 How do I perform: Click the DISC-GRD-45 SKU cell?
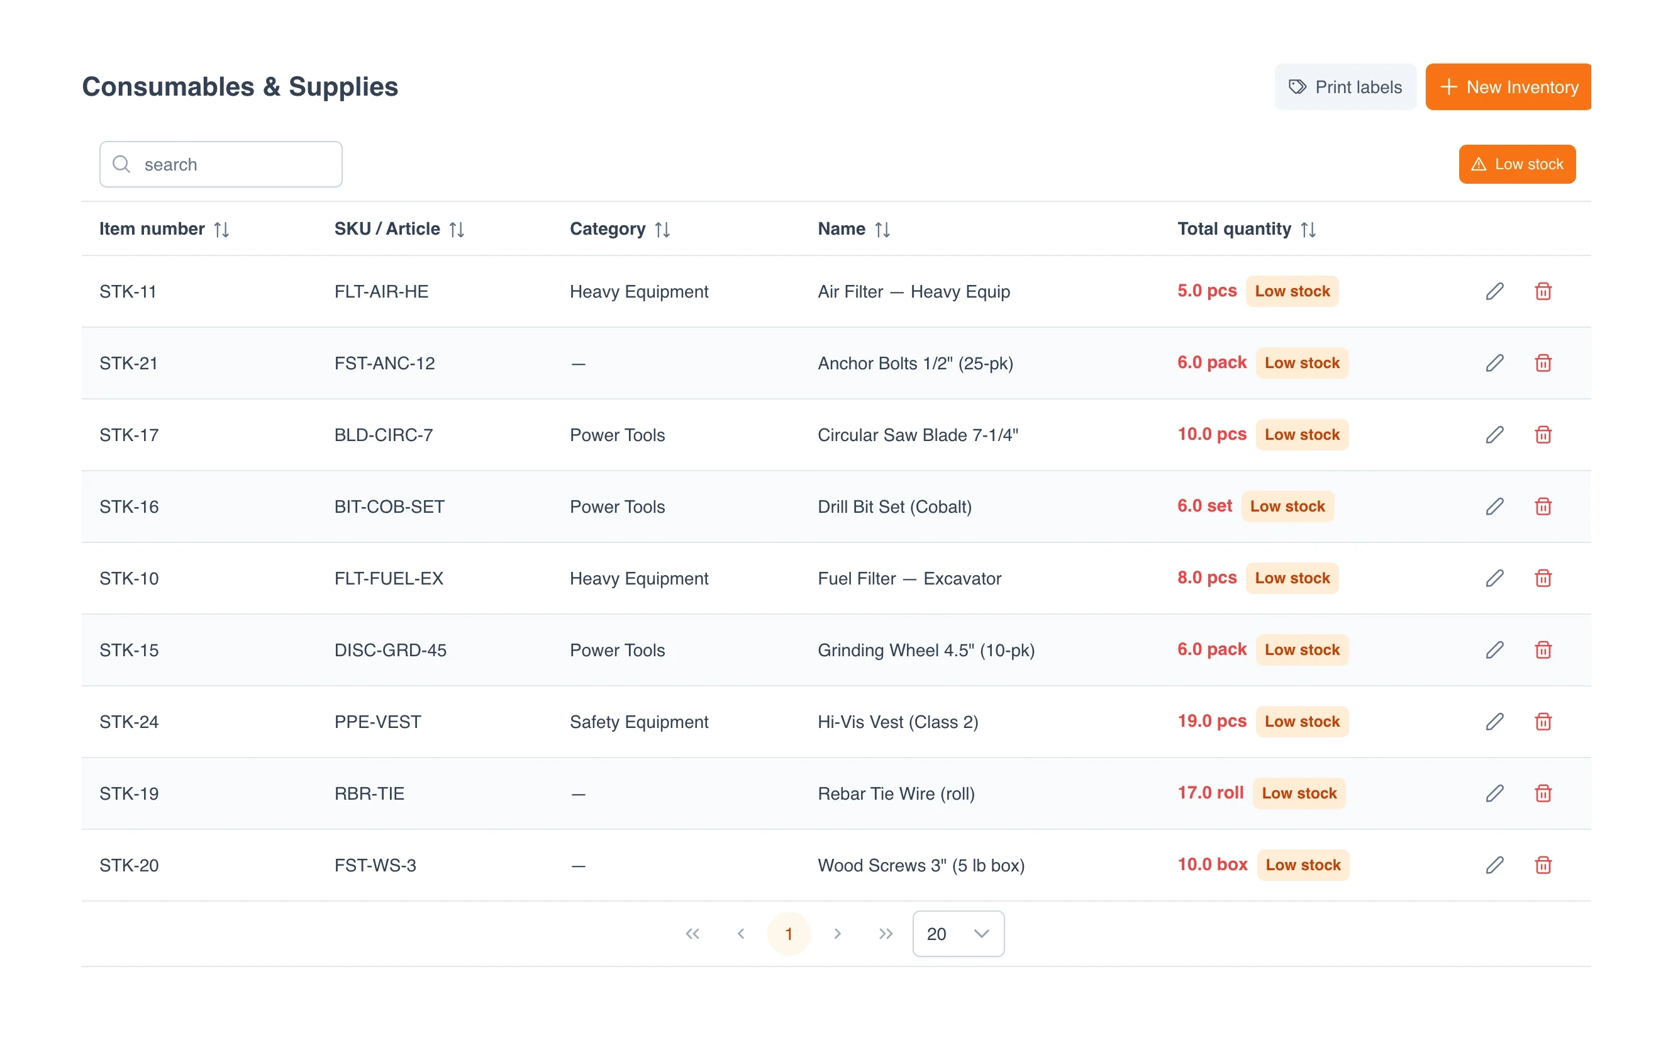(390, 650)
